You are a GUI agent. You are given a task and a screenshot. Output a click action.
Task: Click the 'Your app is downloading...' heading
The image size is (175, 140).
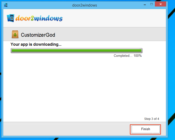point(36,44)
